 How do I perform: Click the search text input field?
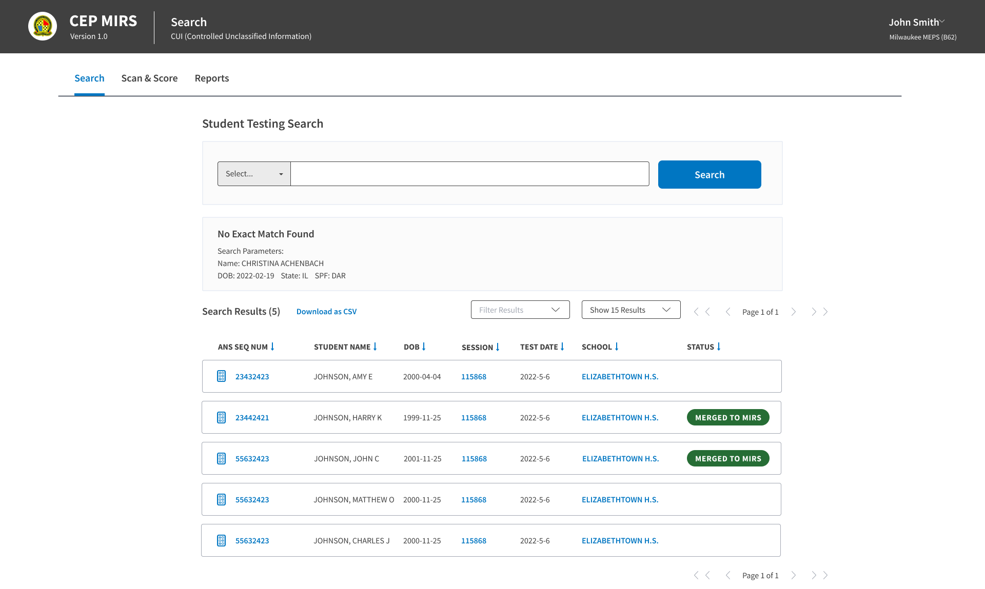click(x=470, y=174)
